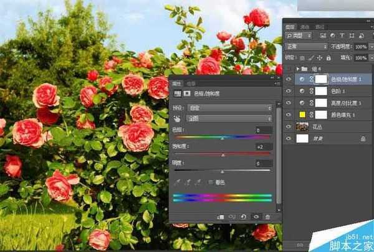Click the Saturation value field showing +2

(x=264, y=147)
